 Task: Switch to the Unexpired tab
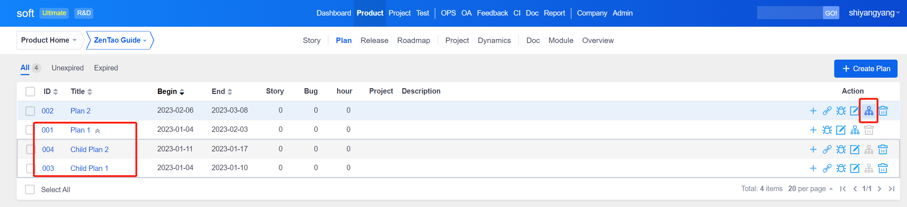pos(67,68)
